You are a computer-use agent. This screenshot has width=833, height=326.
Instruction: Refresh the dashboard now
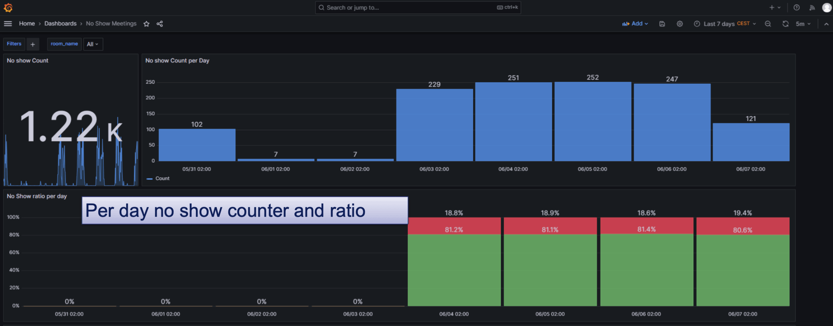[785, 24]
